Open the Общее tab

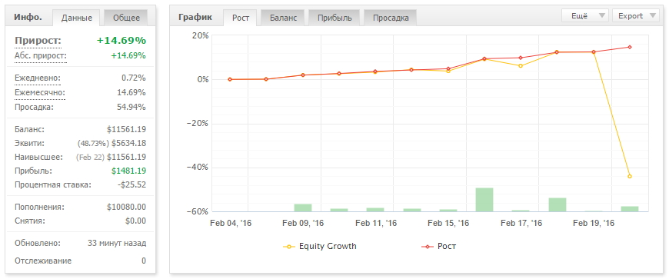click(126, 18)
